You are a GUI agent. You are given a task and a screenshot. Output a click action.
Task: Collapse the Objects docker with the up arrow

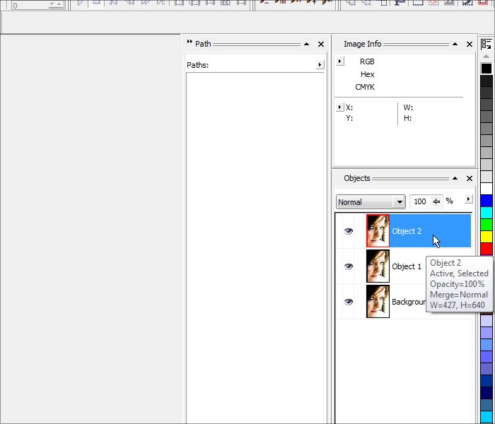(455, 178)
